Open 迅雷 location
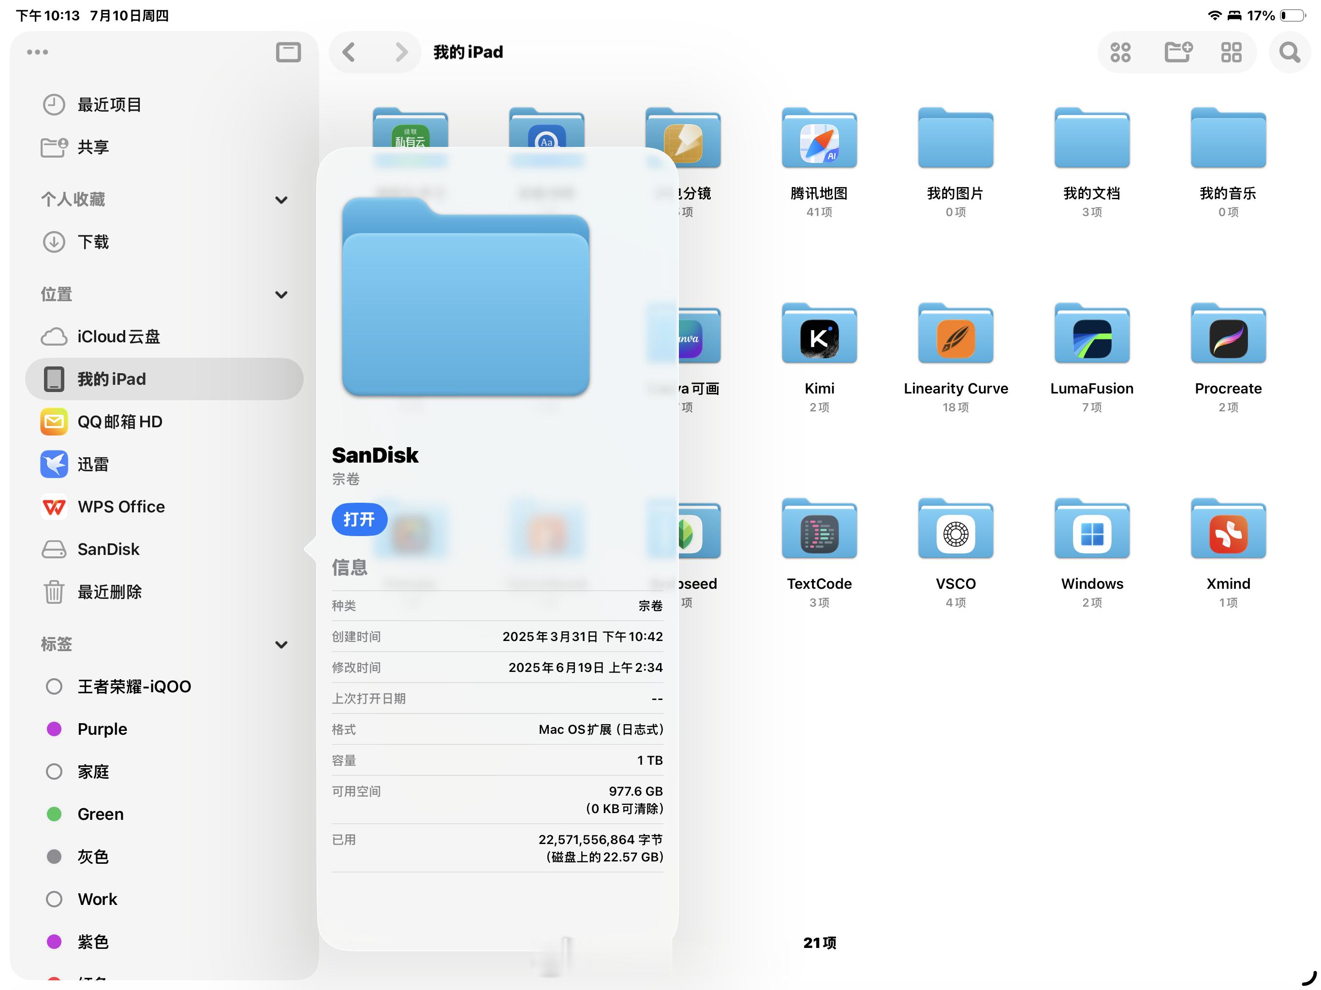This screenshot has height=990, width=1321. [x=164, y=464]
